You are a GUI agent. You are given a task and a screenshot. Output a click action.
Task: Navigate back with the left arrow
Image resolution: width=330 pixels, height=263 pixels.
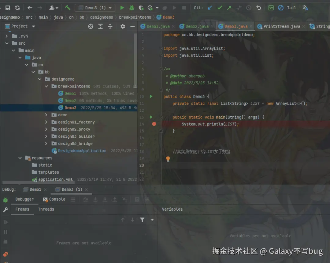[x=30, y=8]
